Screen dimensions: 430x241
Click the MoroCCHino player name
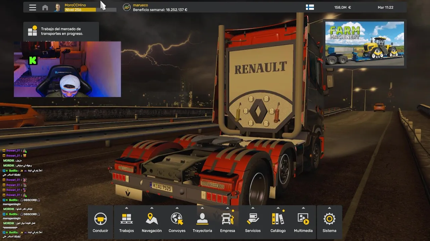75,5
